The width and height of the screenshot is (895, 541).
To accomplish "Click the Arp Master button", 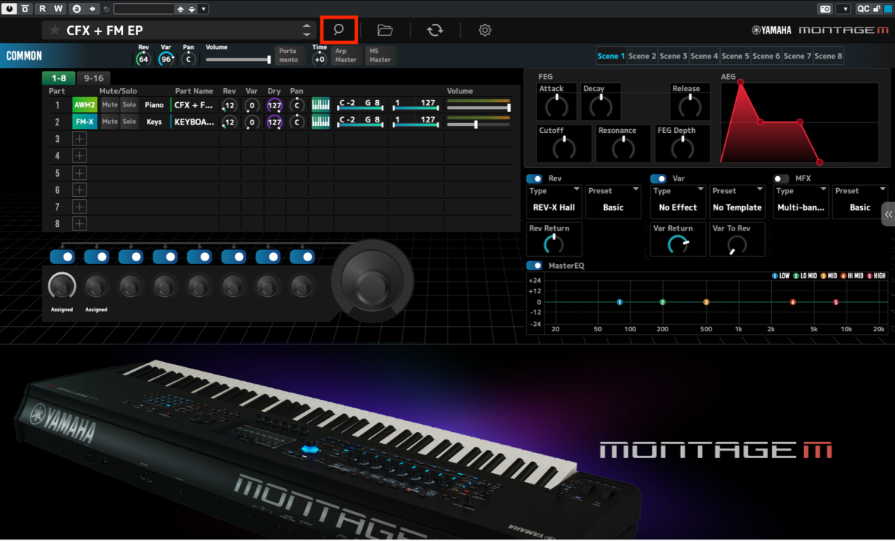I will pyautogui.click(x=345, y=55).
